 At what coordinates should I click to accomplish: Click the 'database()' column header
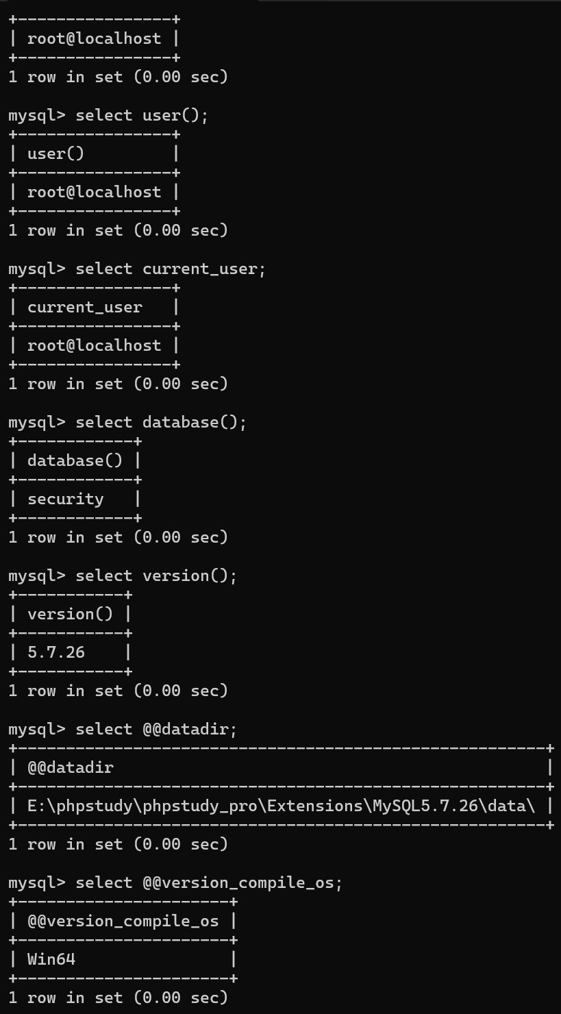(x=75, y=460)
